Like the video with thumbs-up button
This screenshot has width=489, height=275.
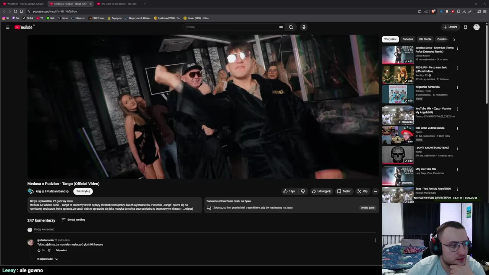[289, 191]
